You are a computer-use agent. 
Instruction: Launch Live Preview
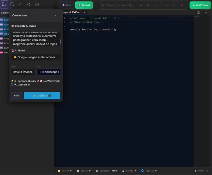[200, 5]
